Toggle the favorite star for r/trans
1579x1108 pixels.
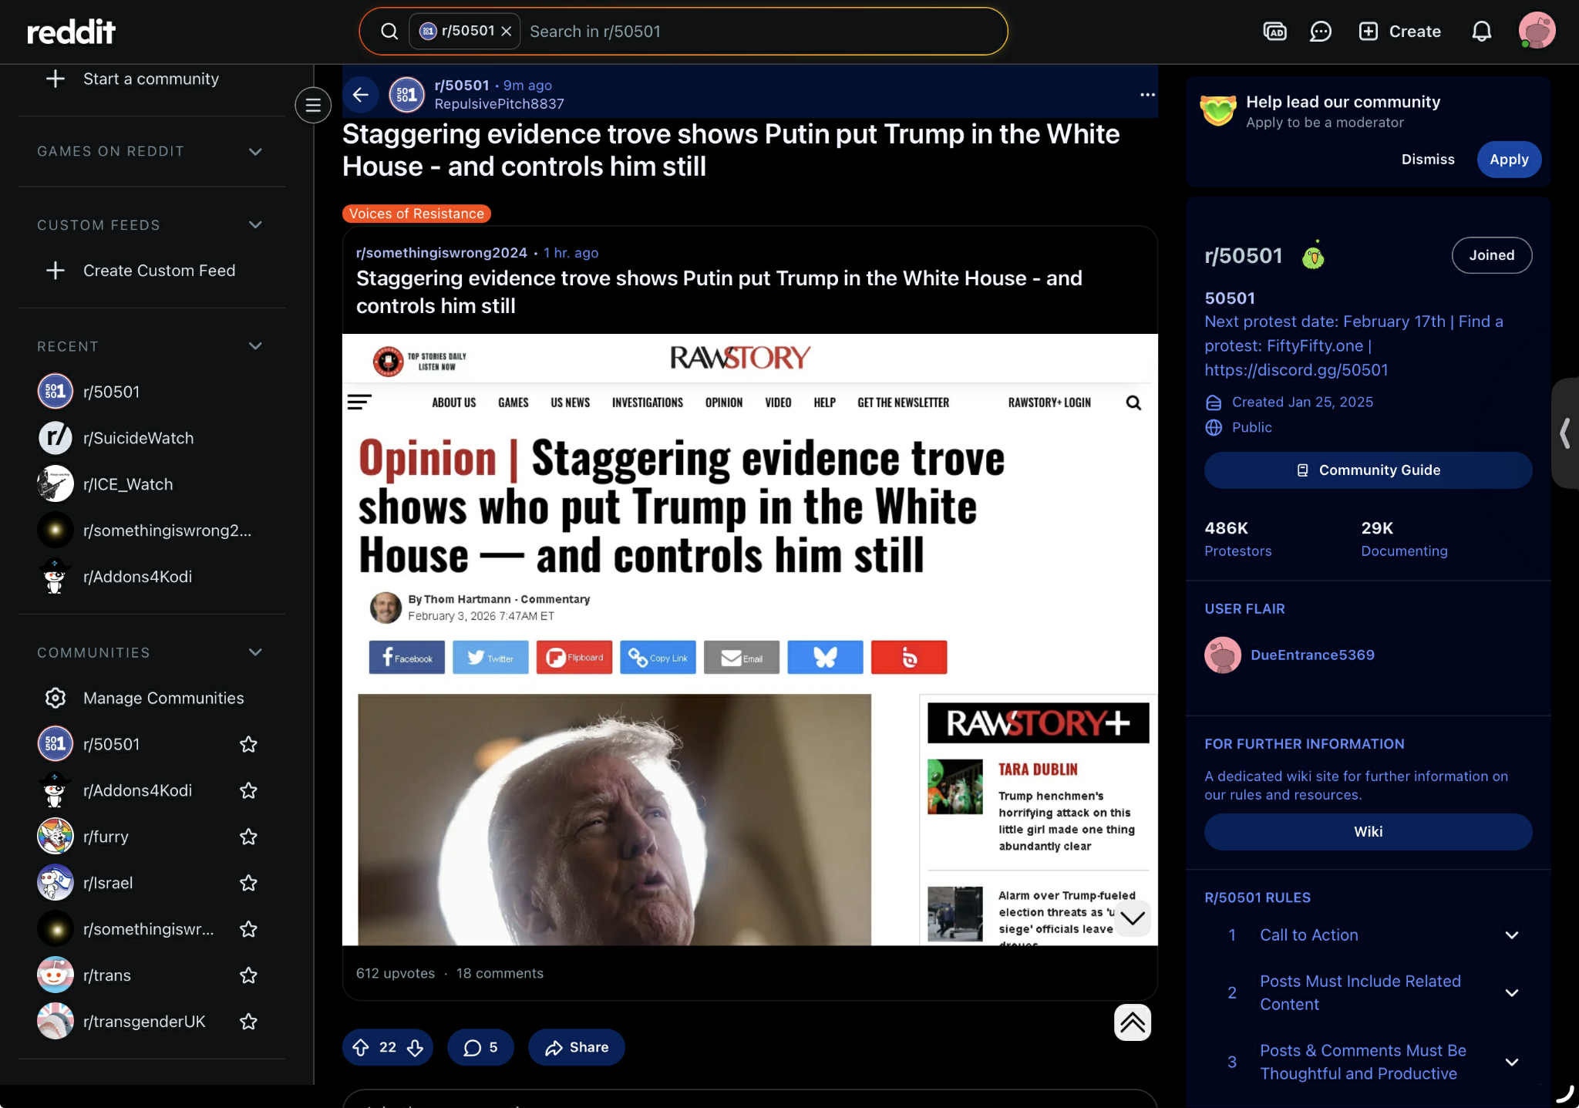point(248,975)
